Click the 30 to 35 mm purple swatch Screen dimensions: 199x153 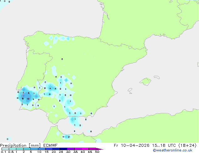(70, 149)
